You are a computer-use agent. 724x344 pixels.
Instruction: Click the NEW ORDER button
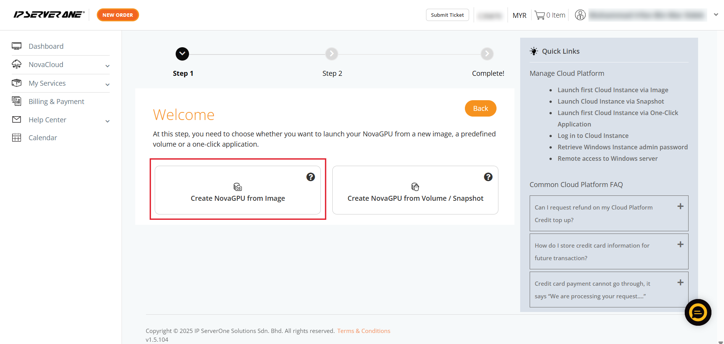118,15
